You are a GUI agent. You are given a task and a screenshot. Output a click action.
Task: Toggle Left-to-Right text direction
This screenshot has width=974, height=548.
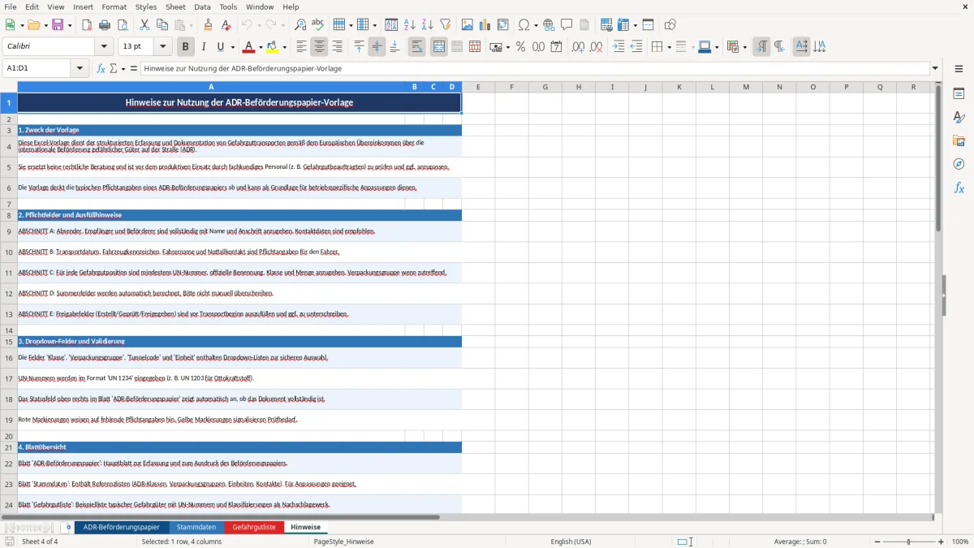[x=761, y=47]
